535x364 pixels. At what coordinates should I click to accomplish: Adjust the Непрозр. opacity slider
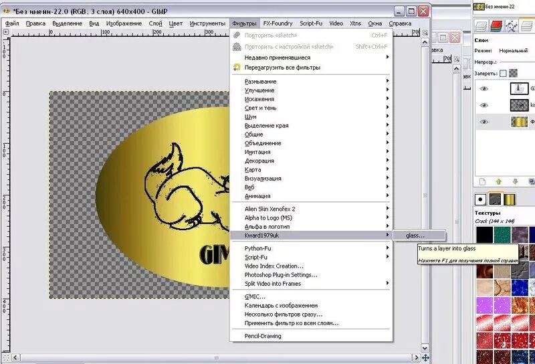[517, 62]
